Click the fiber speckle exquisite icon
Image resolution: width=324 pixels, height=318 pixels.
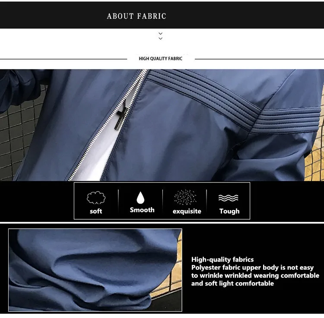(185, 197)
